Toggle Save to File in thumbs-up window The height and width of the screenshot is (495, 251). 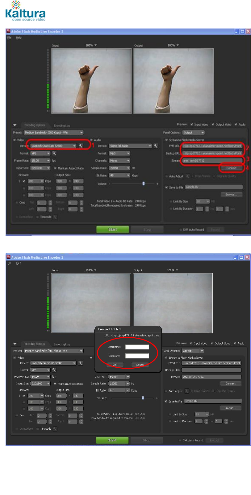(166, 187)
